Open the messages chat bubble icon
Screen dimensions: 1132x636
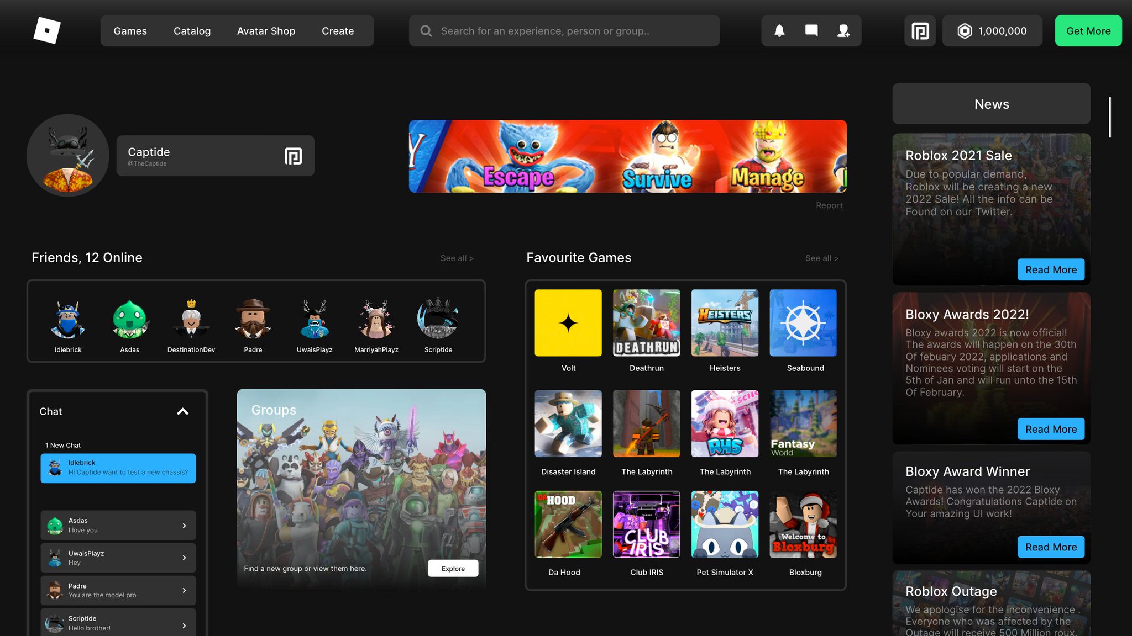(x=811, y=31)
